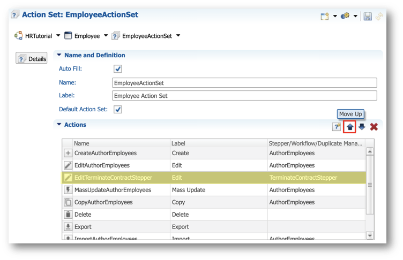Viewport: 403px width, 260px height.
Task: Click the trash icon of Delete row
Action: coord(68,215)
